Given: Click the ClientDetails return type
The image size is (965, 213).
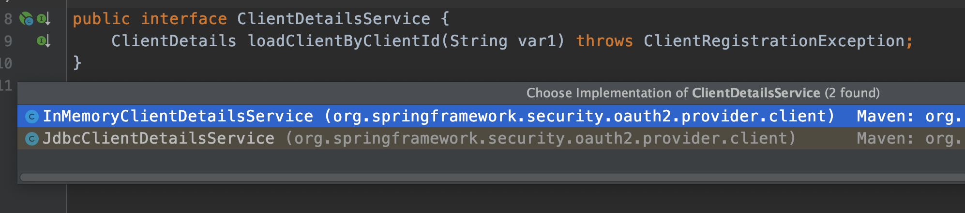Looking at the screenshot, I should [x=174, y=41].
